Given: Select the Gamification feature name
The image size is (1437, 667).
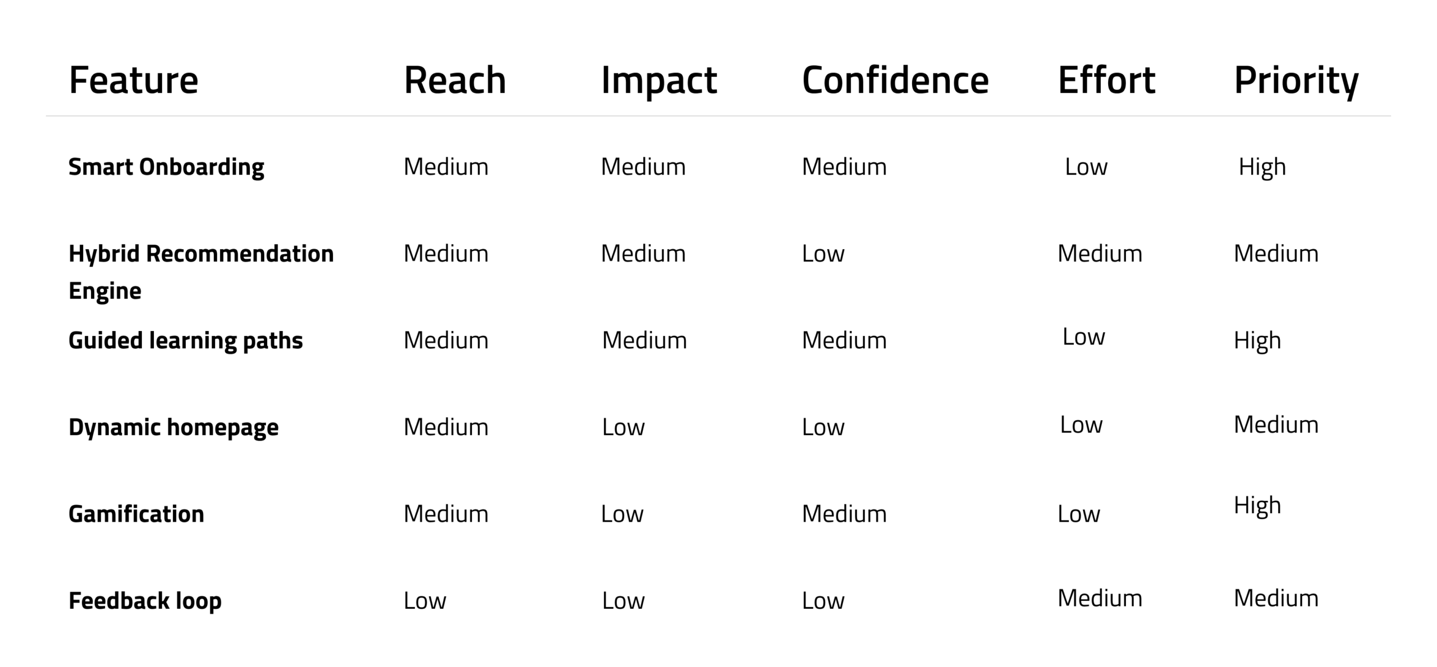Looking at the screenshot, I should click(136, 514).
